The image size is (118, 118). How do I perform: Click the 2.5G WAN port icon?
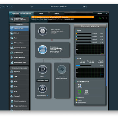(x=79, y=86)
